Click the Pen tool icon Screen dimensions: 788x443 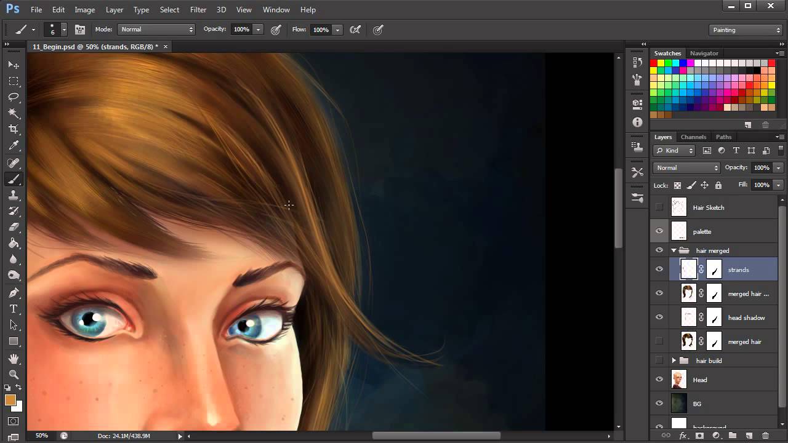click(14, 293)
